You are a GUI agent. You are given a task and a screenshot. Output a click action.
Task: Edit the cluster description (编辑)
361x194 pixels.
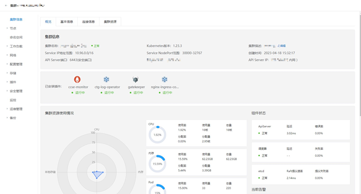pos(282,46)
